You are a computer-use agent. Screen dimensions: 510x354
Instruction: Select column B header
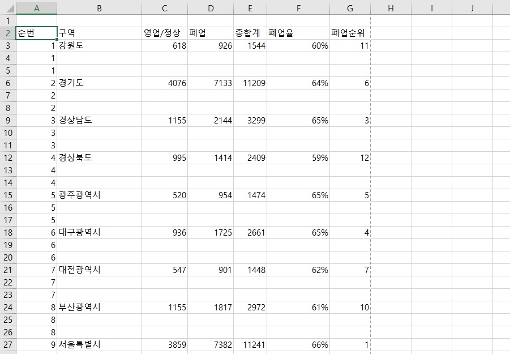tap(99, 8)
